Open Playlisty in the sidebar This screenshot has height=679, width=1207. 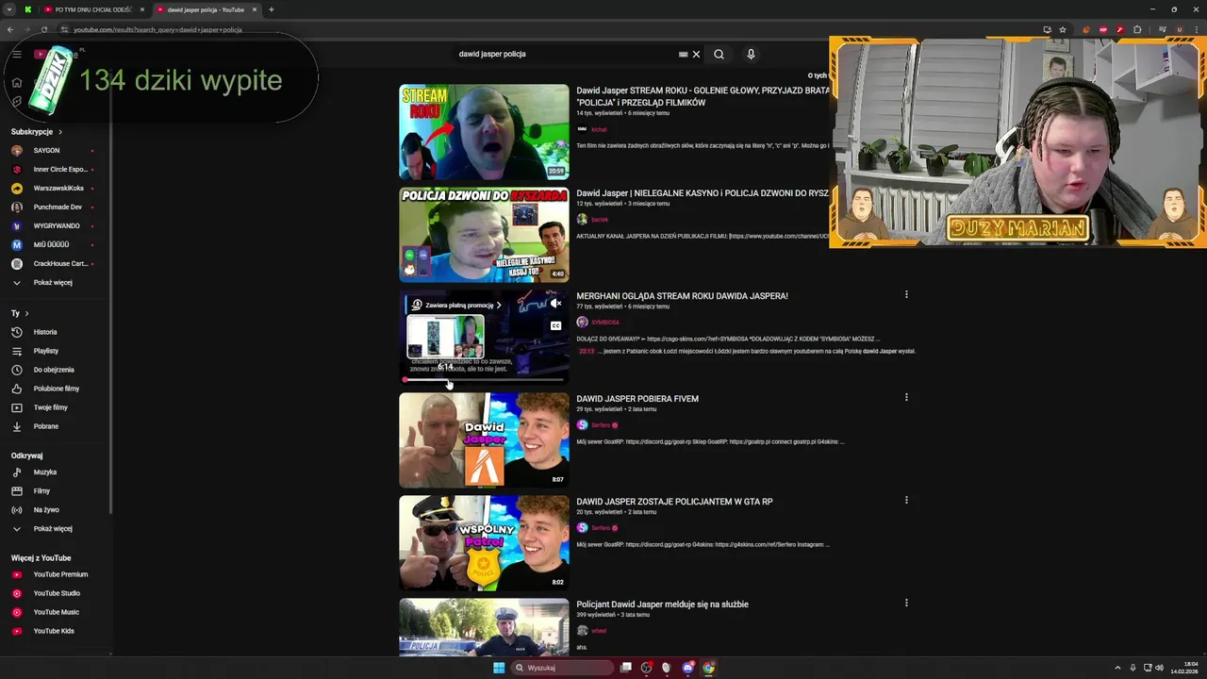click(x=45, y=351)
